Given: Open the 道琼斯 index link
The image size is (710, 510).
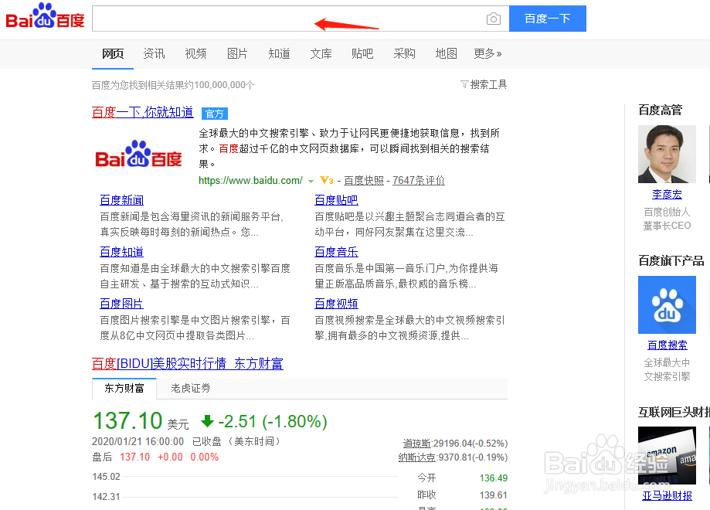Looking at the screenshot, I should 417,443.
